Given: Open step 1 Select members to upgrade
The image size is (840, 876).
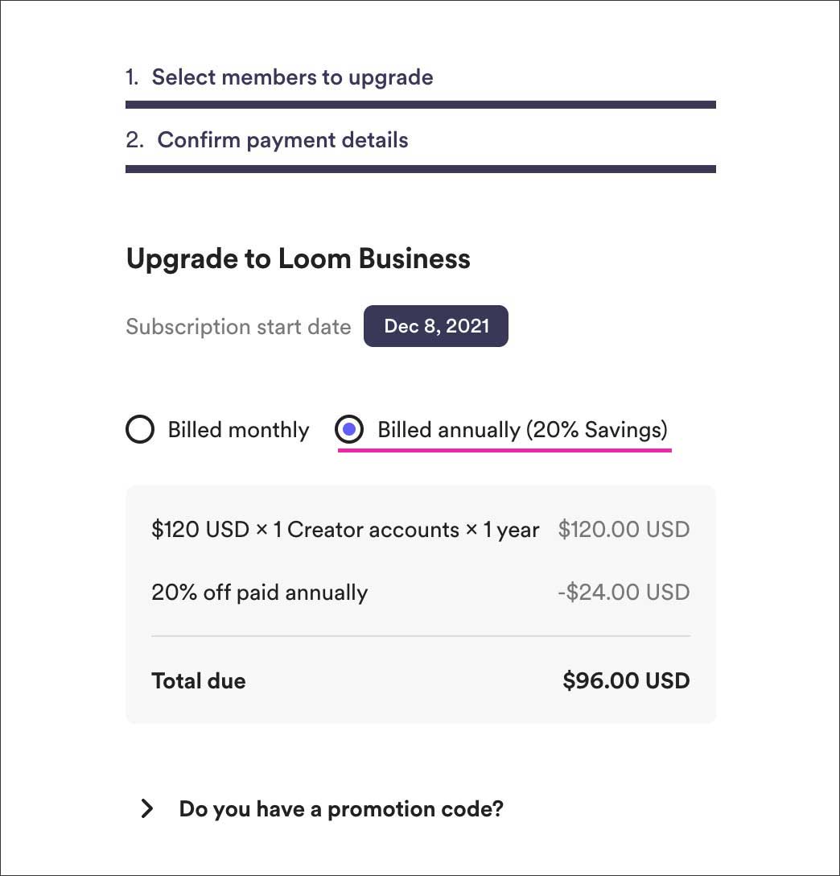Looking at the screenshot, I should pyautogui.click(x=292, y=77).
